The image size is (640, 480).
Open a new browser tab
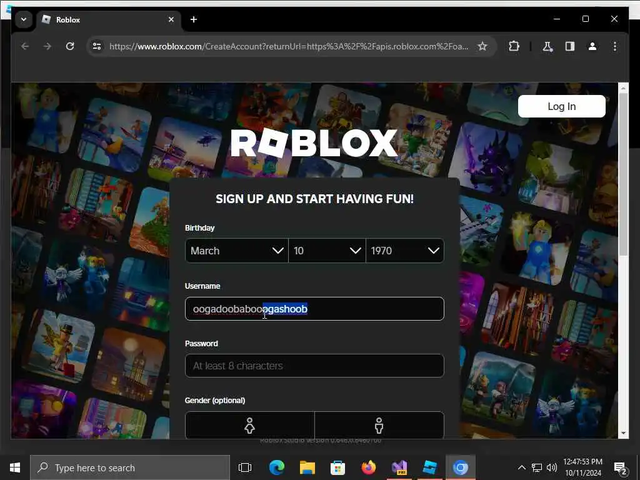pos(194,19)
